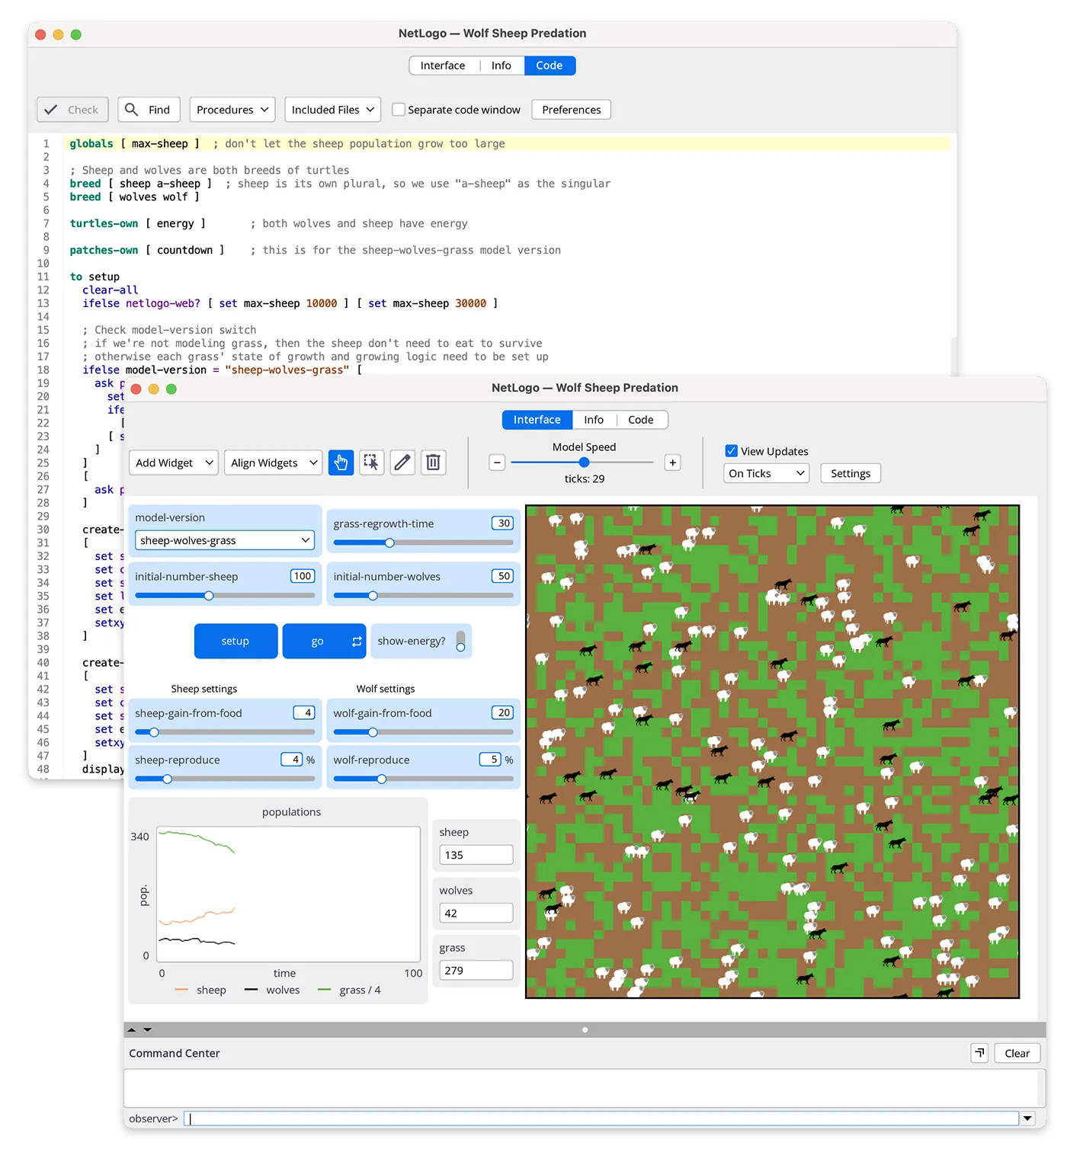Click the Delete trash can tool

pos(433,462)
